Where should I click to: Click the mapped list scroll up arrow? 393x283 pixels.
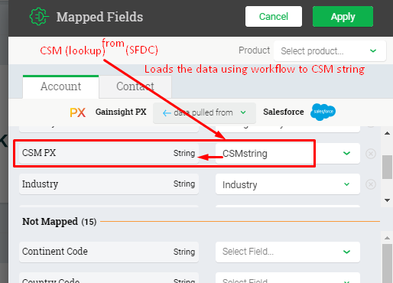(387, 133)
